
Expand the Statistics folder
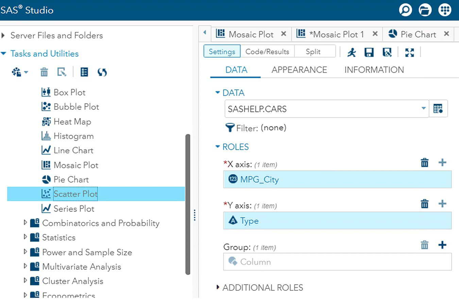[25, 237]
